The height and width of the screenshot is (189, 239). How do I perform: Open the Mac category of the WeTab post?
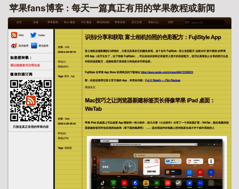pyautogui.click(x=67, y=119)
